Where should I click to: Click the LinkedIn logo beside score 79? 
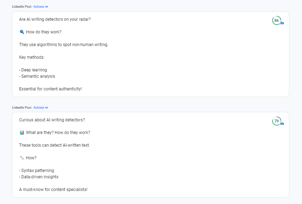click(282, 123)
